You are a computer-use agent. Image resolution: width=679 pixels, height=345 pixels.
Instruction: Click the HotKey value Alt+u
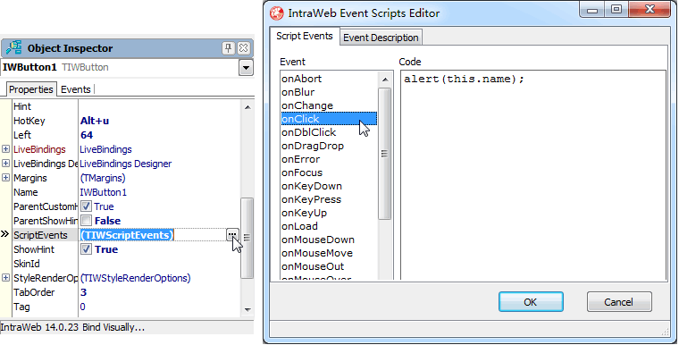pos(95,121)
